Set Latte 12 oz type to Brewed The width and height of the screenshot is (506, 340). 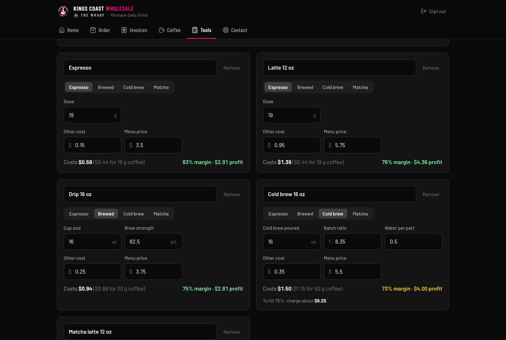click(305, 87)
